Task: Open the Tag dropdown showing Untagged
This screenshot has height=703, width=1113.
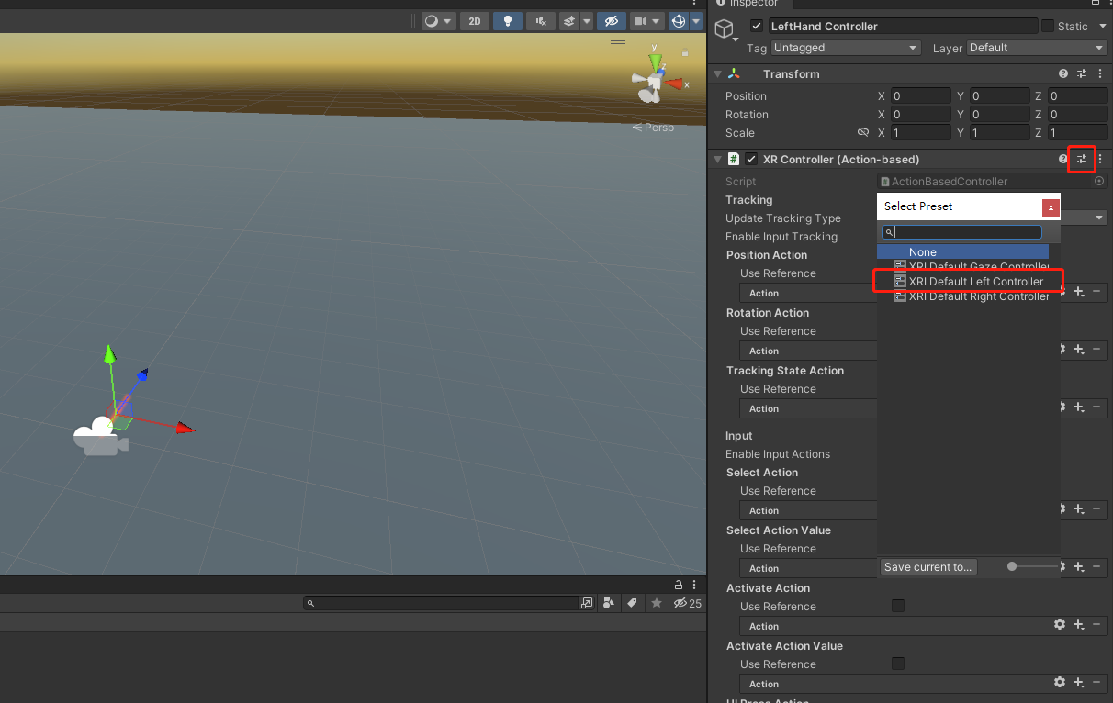Action: [845, 48]
